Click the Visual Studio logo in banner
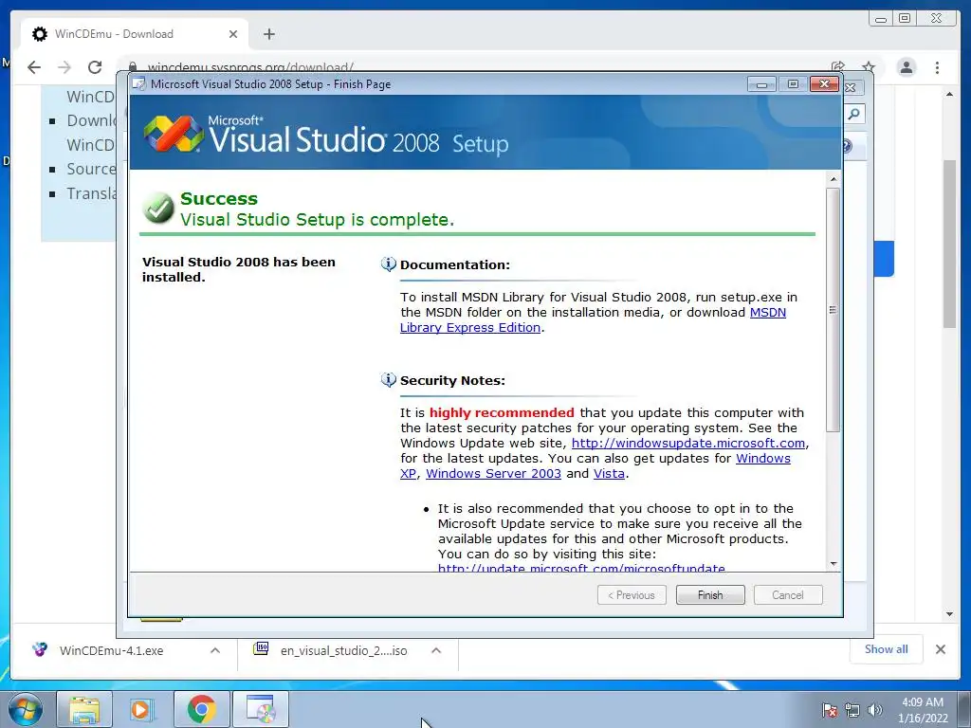 (174, 133)
